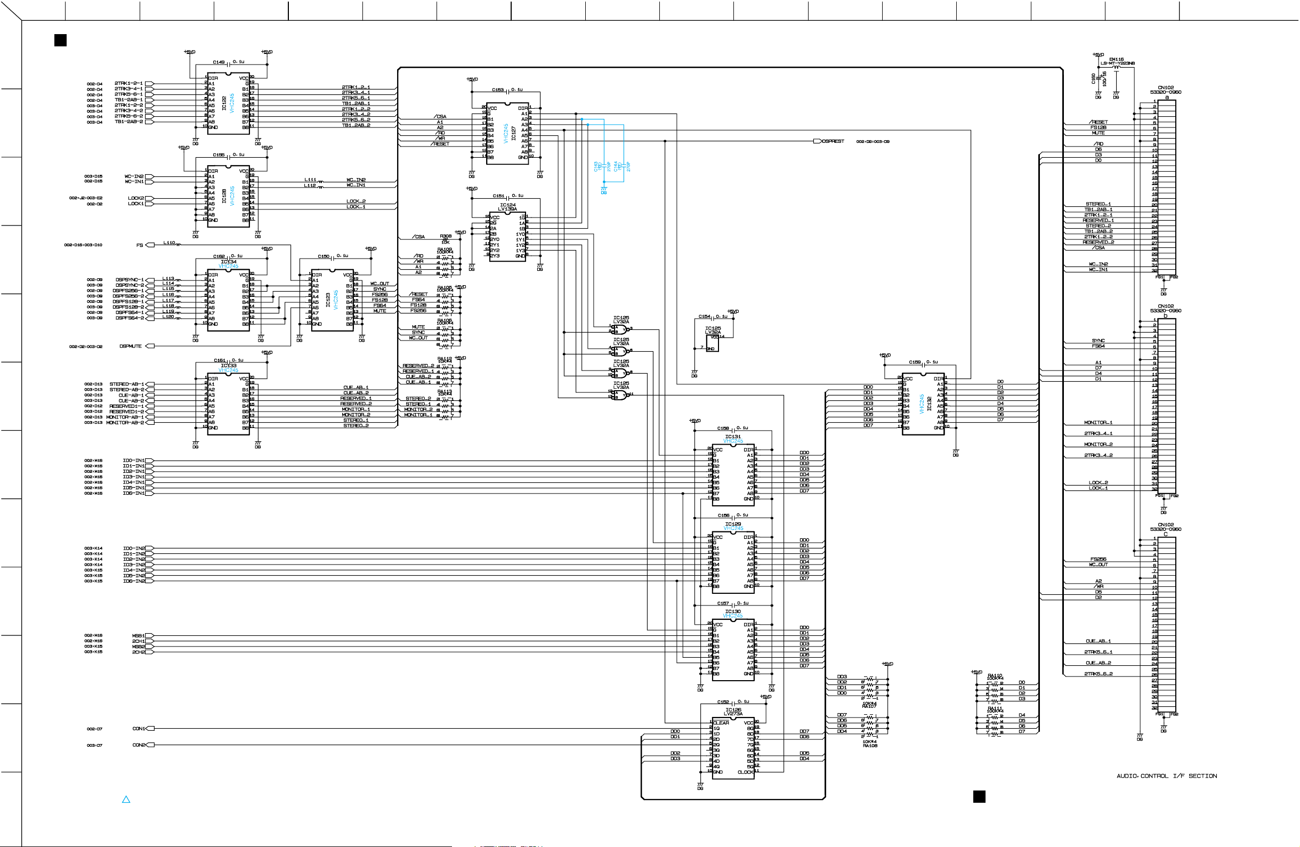This screenshot has width=1300, height=847.
Task: Click the ID0-IN1 port symbol
Action: click(150, 461)
